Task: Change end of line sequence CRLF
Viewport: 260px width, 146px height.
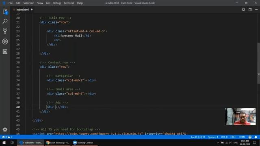Action: [x=233, y=137]
